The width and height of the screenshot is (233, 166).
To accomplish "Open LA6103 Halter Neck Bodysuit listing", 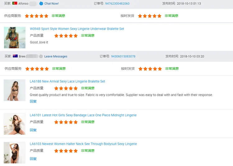I will tap(83, 144).
